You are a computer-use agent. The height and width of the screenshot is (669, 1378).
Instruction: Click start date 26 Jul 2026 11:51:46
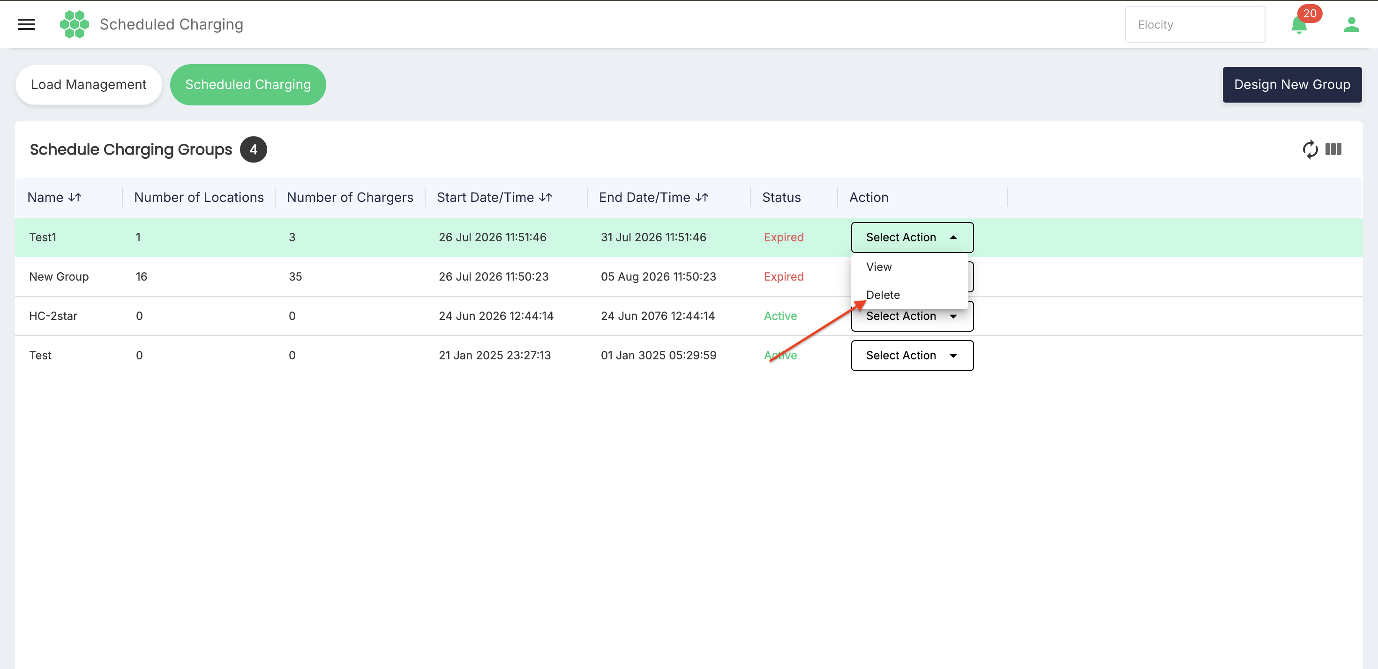click(492, 238)
